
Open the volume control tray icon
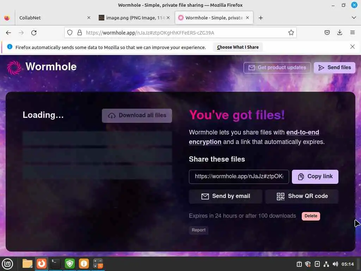click(335, 264)
